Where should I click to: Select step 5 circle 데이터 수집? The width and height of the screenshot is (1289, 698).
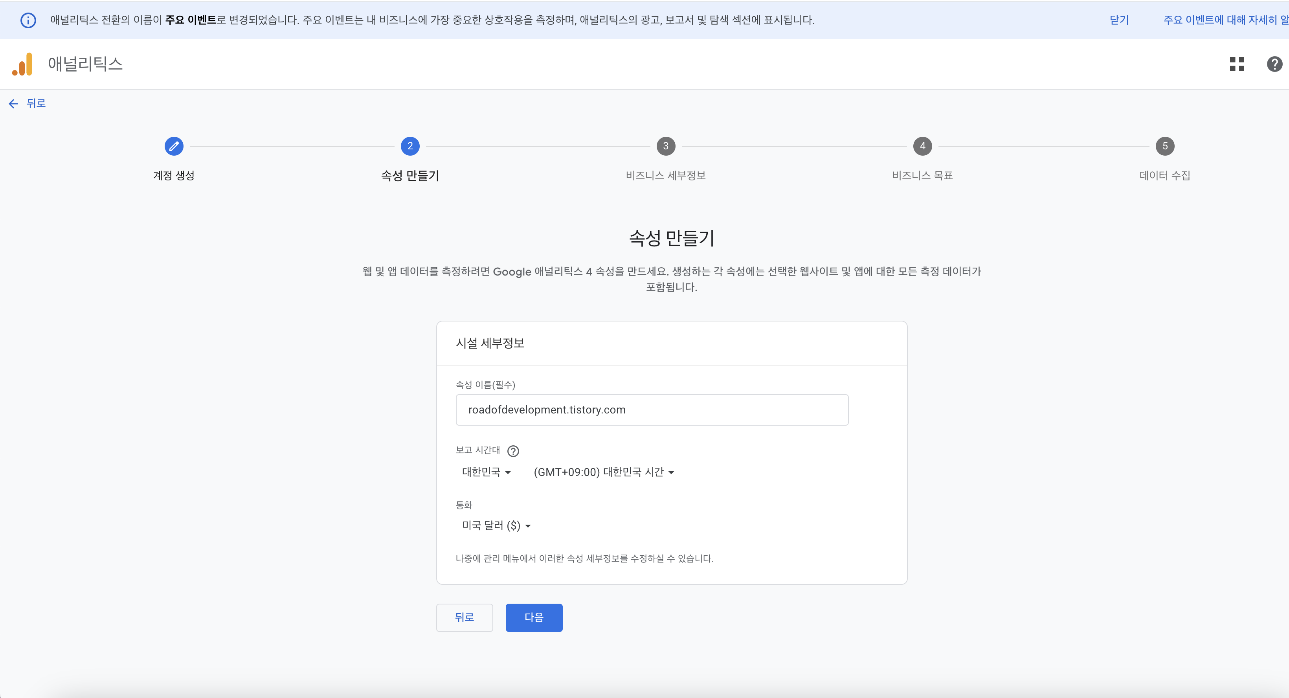tap(1164, 146)
